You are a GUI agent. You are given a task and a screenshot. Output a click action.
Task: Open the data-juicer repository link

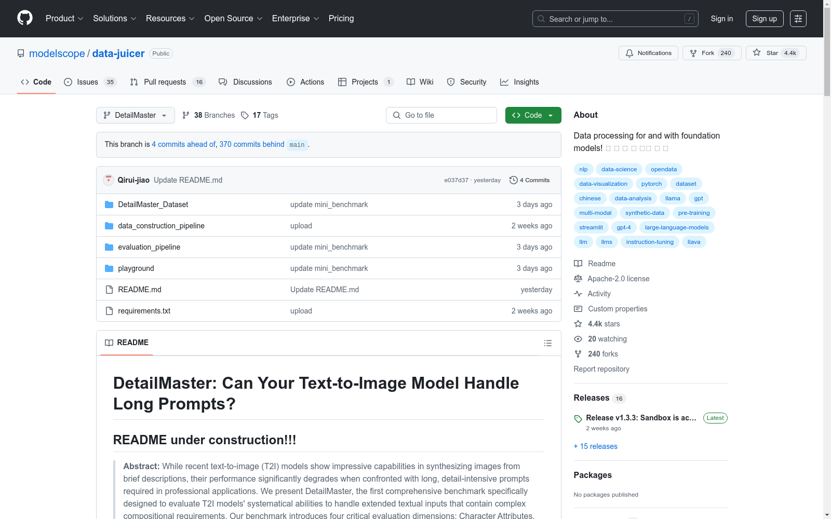[x=118, y=53]
